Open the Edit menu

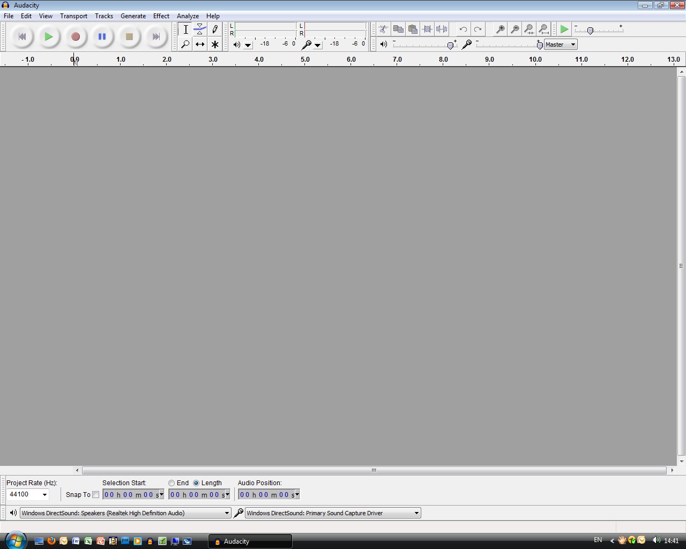coord(26,16)
